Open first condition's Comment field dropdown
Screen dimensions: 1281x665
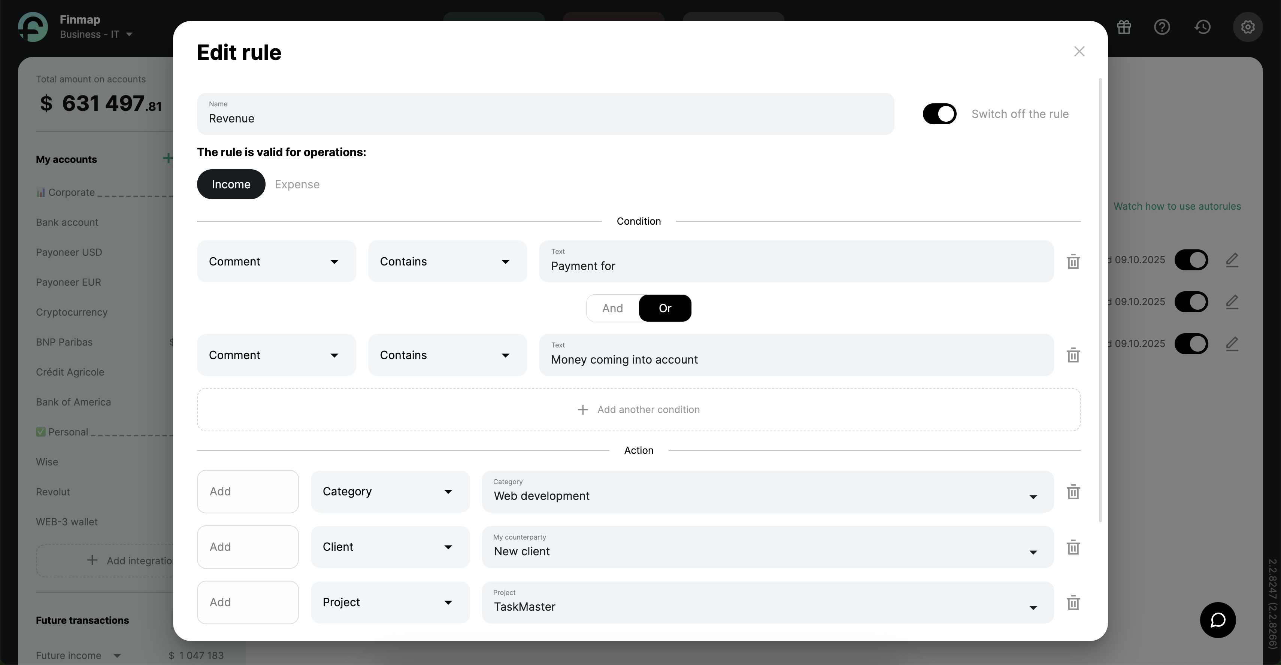pos(276,261)
